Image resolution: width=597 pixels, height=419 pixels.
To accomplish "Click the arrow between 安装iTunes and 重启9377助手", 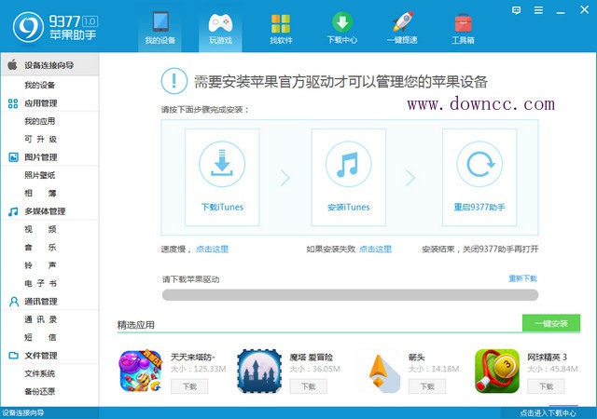I will pos(410,178).
